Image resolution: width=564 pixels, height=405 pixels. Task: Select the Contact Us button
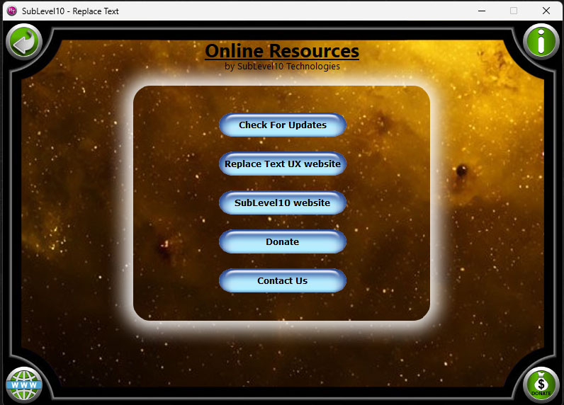point(282,280)
